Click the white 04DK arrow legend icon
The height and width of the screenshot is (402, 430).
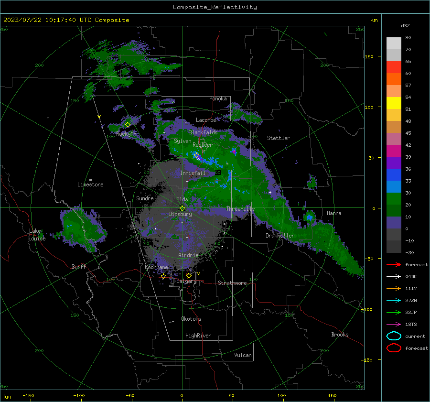pyautogui.click(x=394, y=277)
